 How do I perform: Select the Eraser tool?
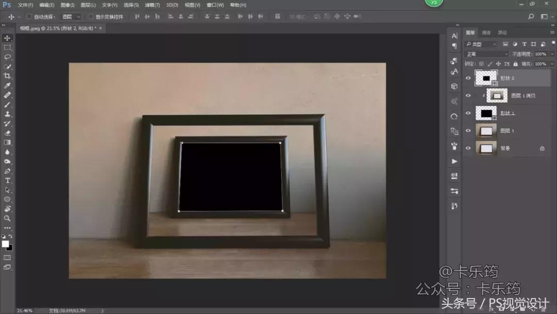(7, 133)
